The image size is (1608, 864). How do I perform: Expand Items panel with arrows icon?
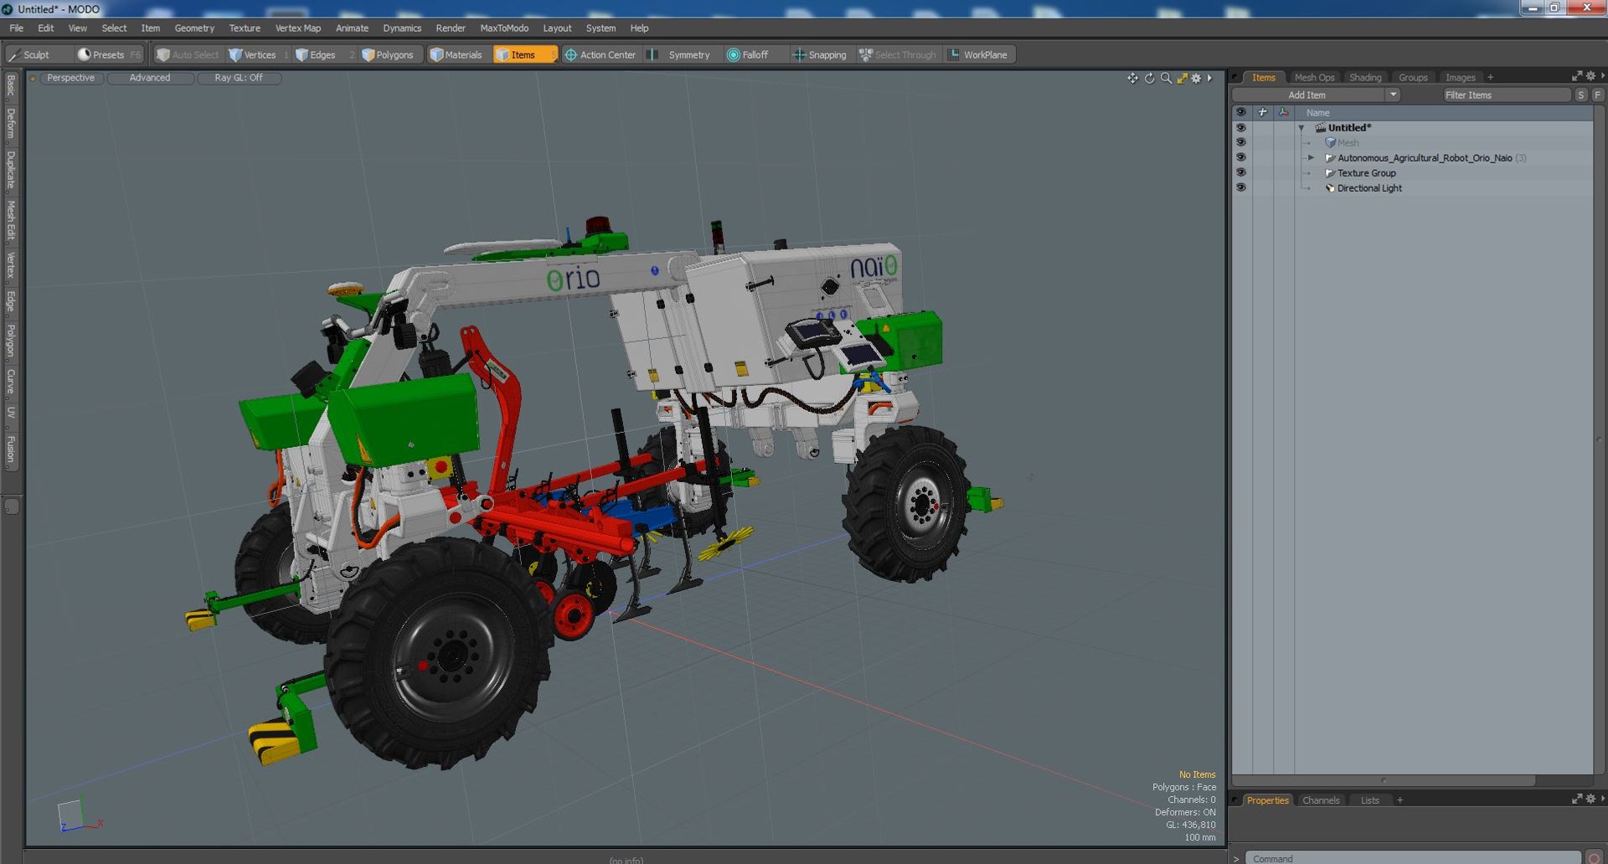click(x=1577, y=76)
